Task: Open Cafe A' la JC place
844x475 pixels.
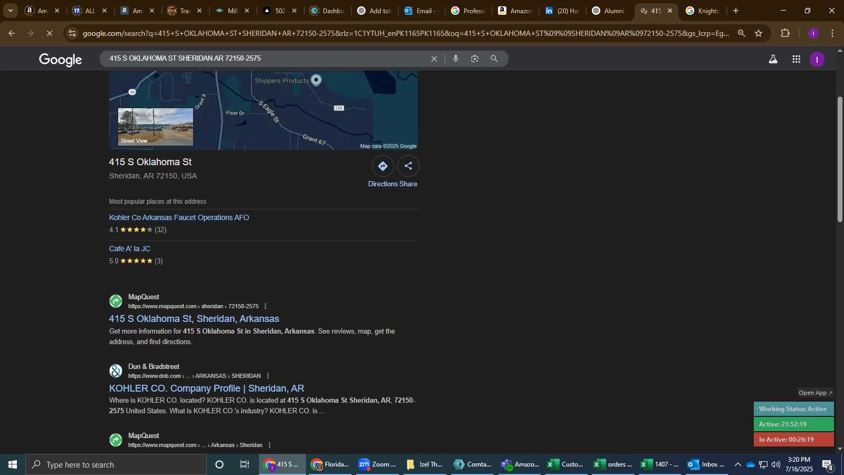Action: click(x=130, y=249)
